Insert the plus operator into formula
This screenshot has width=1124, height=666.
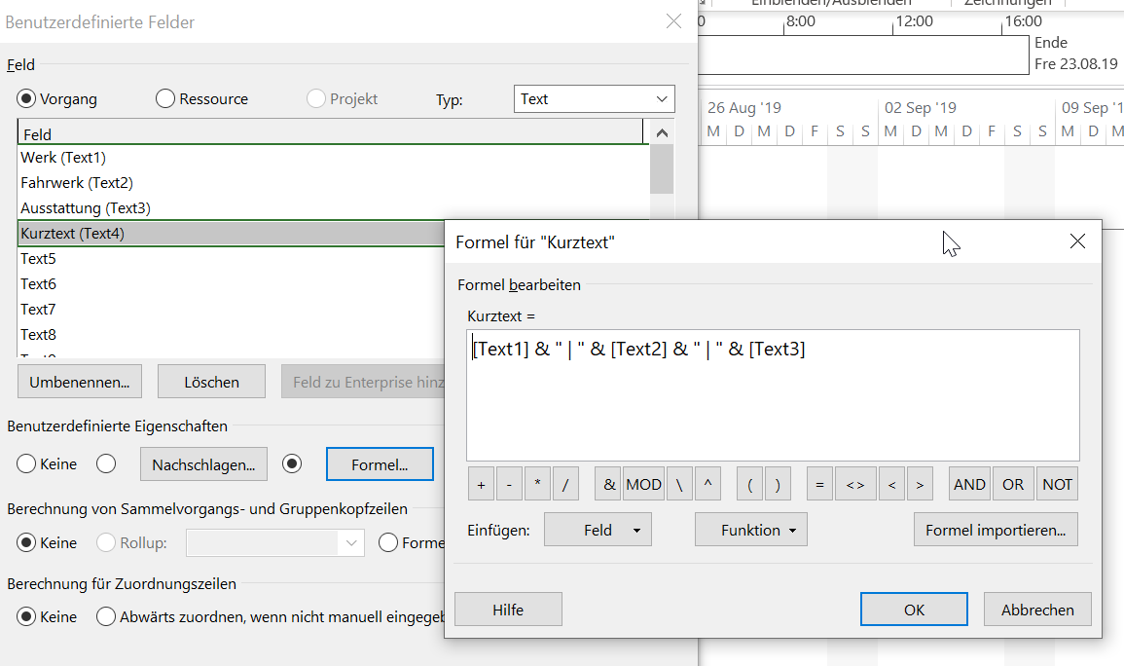pyautogui.click(x=481, y=484)
